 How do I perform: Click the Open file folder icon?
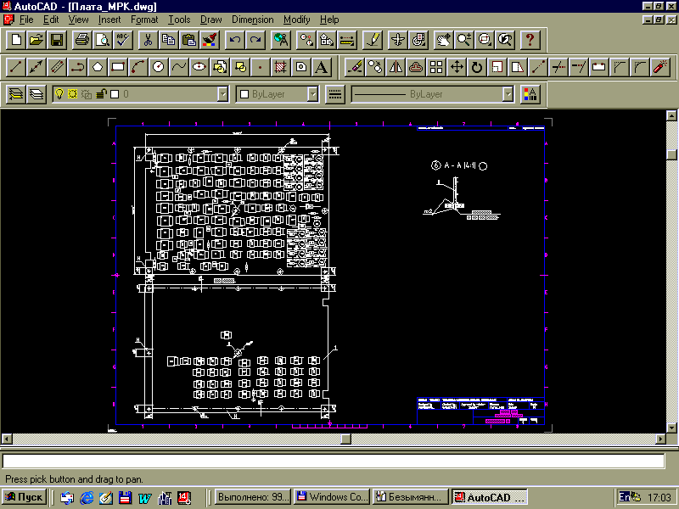tap(36, 40)
